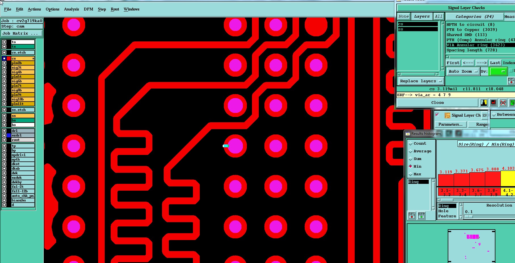Click the board overview thumbnail

click(x=472, y=246)
